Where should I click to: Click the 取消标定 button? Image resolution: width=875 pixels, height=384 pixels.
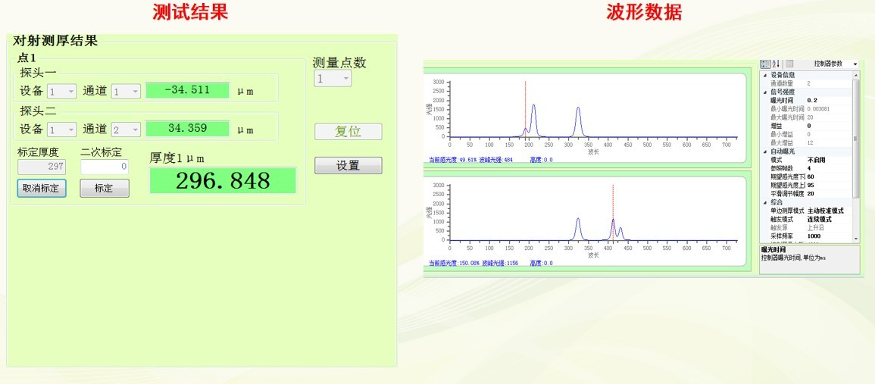[x=42, y=189]
